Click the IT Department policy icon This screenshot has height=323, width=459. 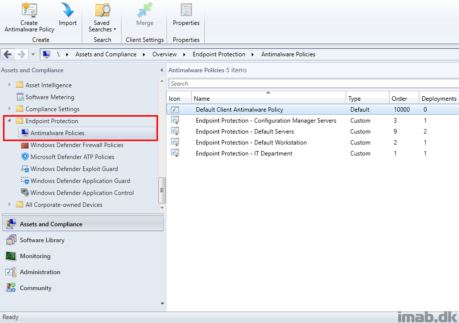pos(175,153)
